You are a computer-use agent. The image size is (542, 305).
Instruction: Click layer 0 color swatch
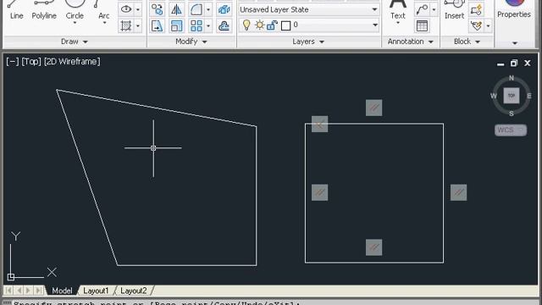click(286, 25)
